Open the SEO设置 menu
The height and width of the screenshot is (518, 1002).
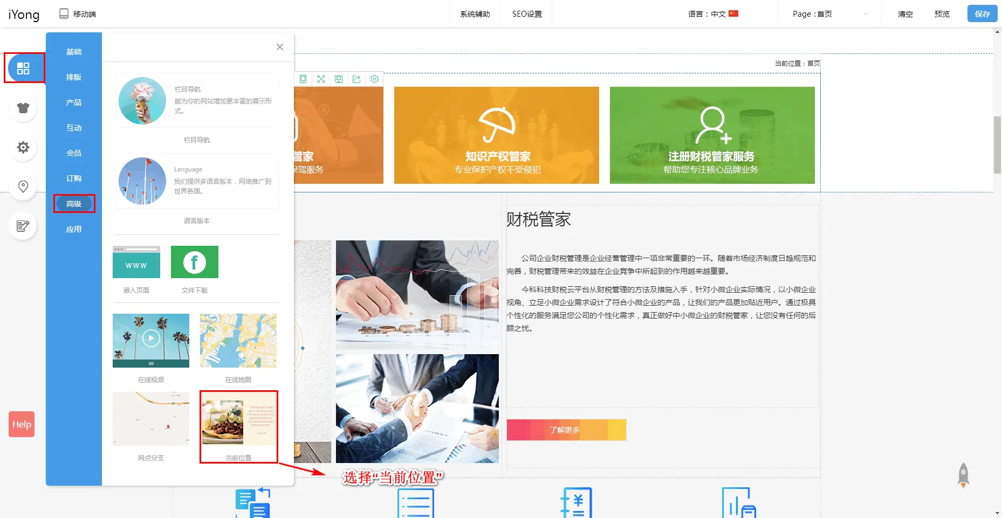pyautogui.click(x=527, y=14)
